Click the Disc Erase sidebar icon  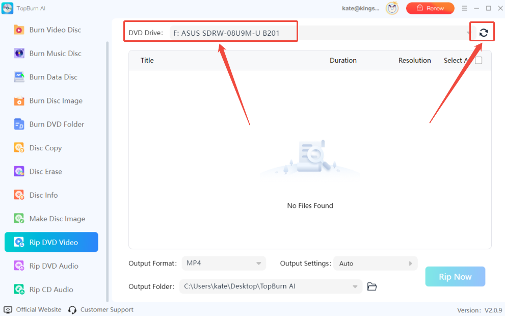pos(19,172)
